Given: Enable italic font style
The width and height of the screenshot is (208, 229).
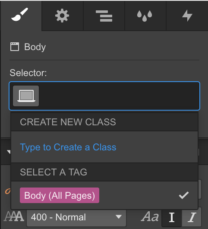Looking at the screenshot, I should point(192,217).
